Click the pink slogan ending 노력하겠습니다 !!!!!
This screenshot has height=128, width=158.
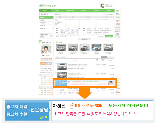point(94,114)
